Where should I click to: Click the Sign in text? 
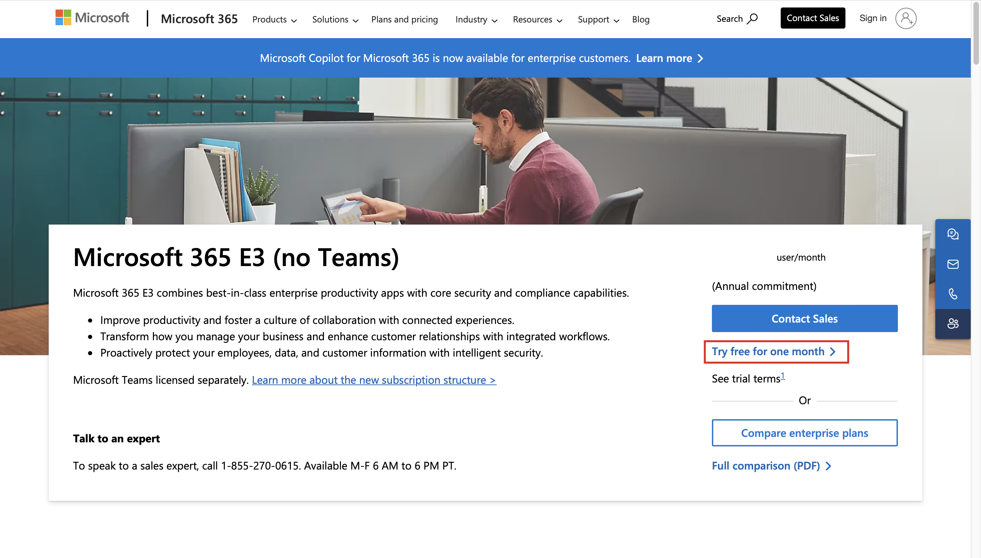[873, 18]
